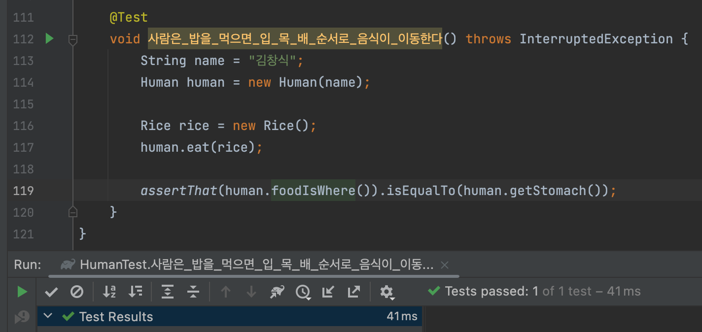This screenshot has height=332, width=702.
Task: Click the 'Run:' tool window label
Action: point(28,265)
